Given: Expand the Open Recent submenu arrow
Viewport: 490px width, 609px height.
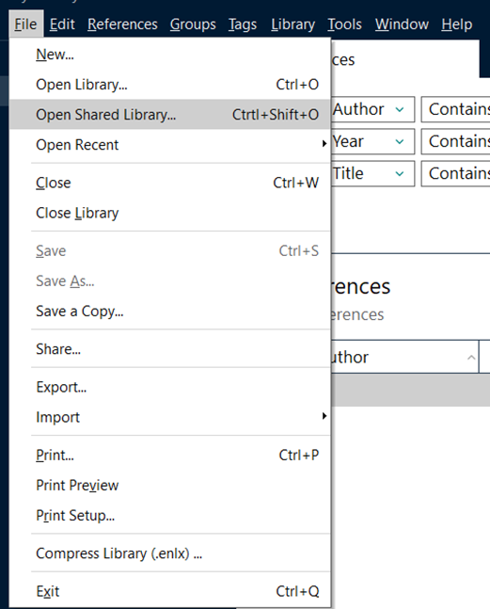Looking at the screenshot, I should 324,144.
